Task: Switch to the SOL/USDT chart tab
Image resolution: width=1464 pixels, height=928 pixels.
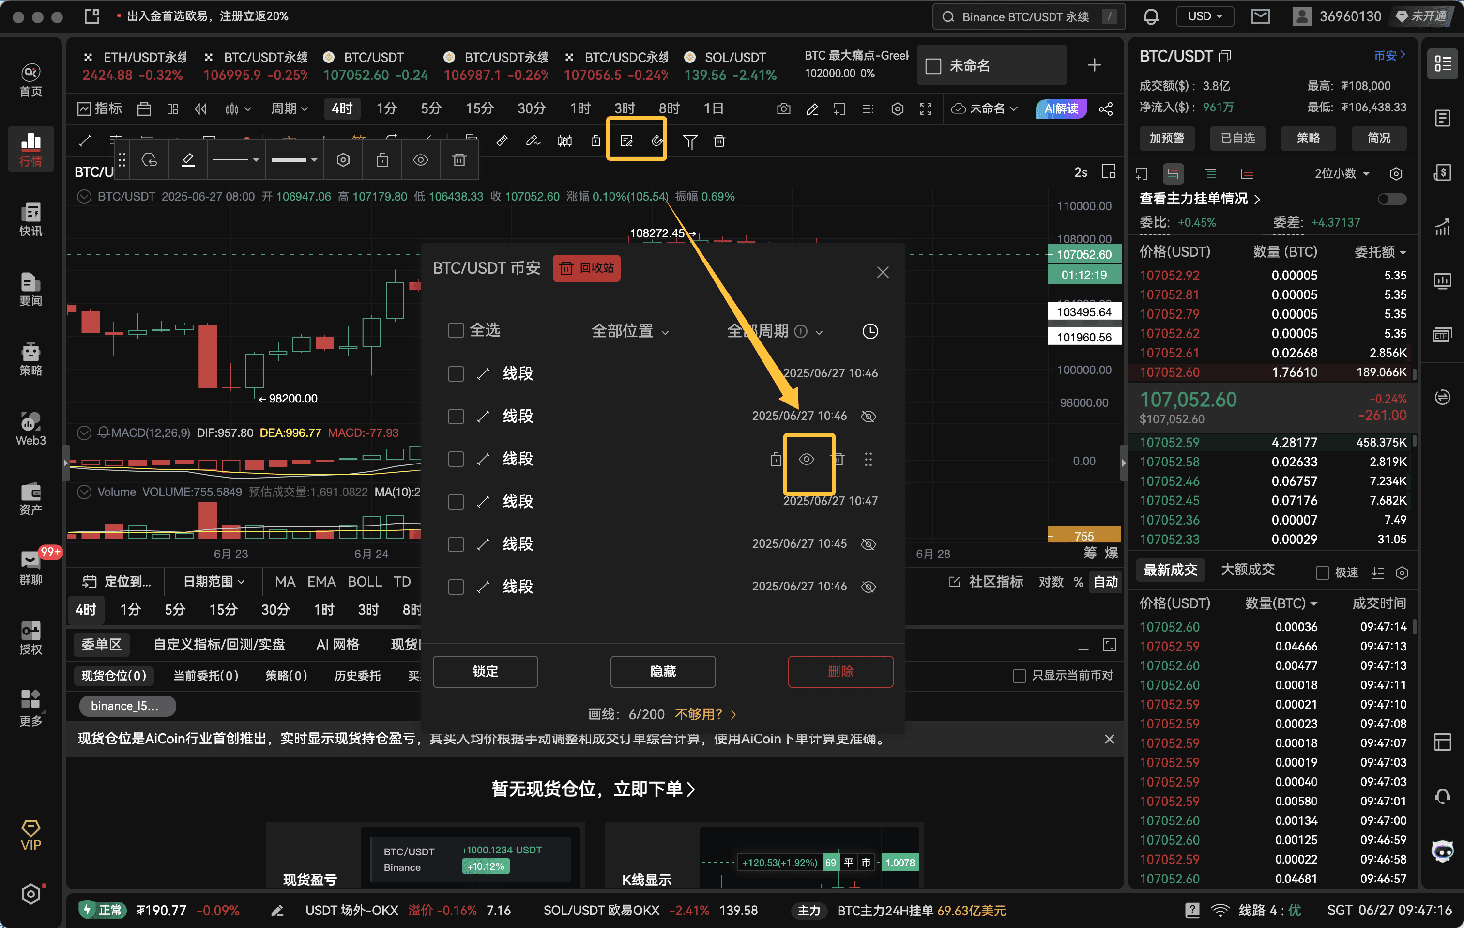Action: tap(730, 66)
